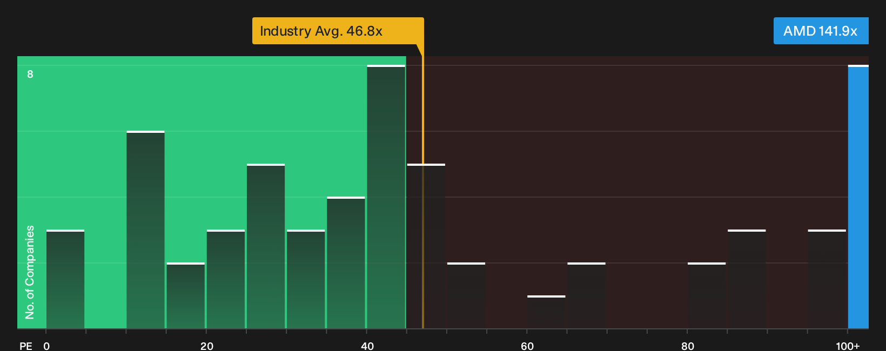Image resolution: width=886 pixels, height=351 pixels.
Task: Click the bar for PE 10 to 15
Action: coord(145,230)
